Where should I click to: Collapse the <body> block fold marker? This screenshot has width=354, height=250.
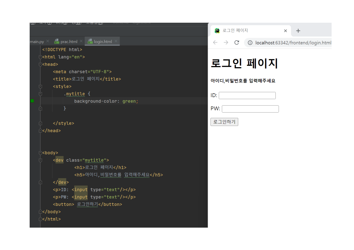point(40,153)
